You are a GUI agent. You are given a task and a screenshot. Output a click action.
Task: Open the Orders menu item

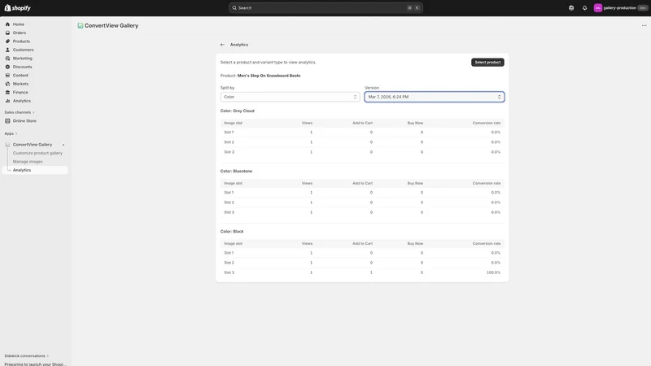[x=19, y=33]
